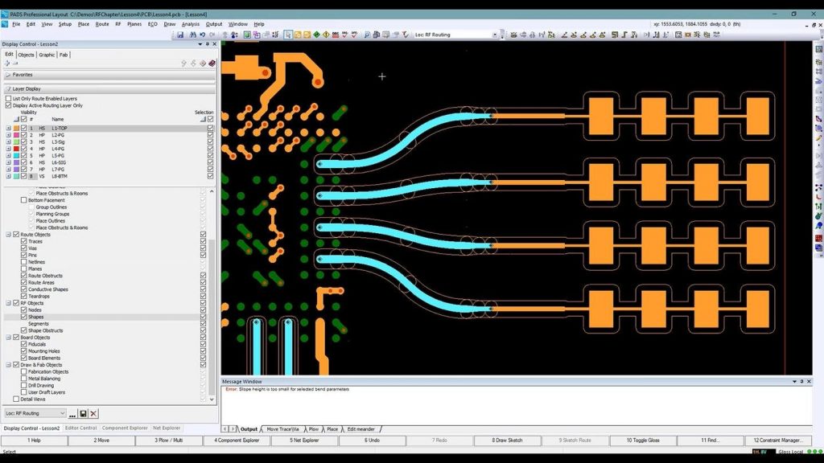Open the Undo icon in the top toolbar
The image size is (824, 463).
pos(203,35)
